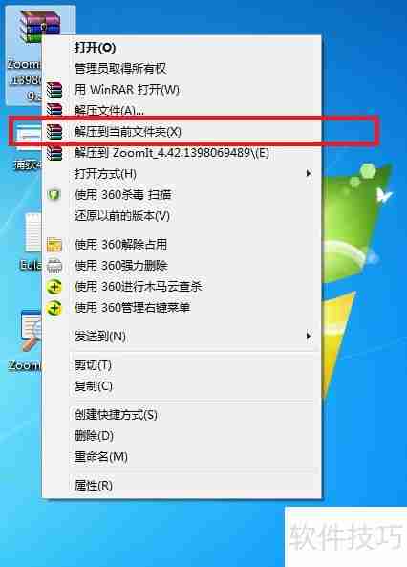Click the green plus icon for 360管理右键菜单

(x=54, y=308)
